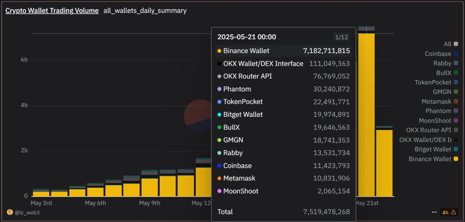Click the bar above May 3rd label
Screen dimensions: 465x222
[x=41, y=193]
